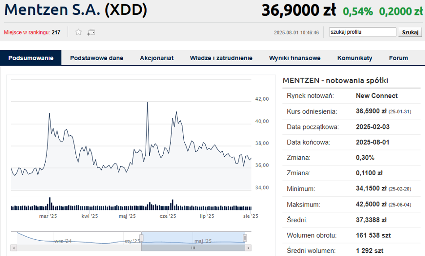Click the left scroll arrow of chart navigator

pos(13,247)
